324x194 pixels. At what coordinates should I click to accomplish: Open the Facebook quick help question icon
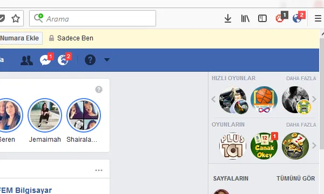tap(90, 60)
